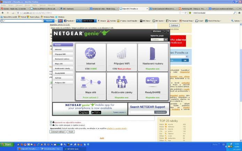Select AirPrint in Genie sidebar
Image resolution: width=242 pixels, height=151 pixels.
(x=63, y=78)
